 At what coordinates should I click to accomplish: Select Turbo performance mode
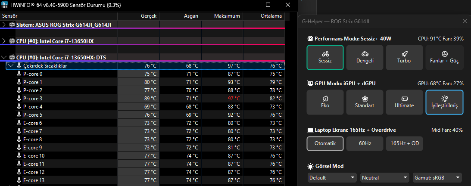click(404, 57)
